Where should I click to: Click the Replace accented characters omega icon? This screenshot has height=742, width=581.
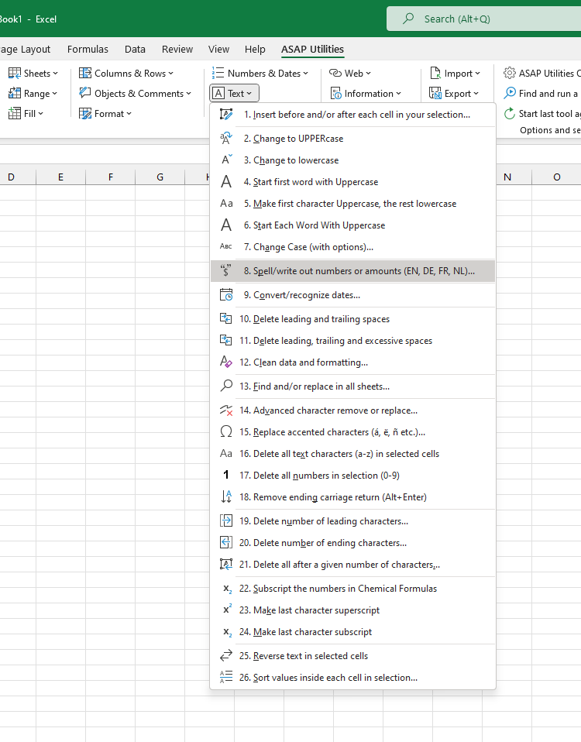tap(226, 432)
